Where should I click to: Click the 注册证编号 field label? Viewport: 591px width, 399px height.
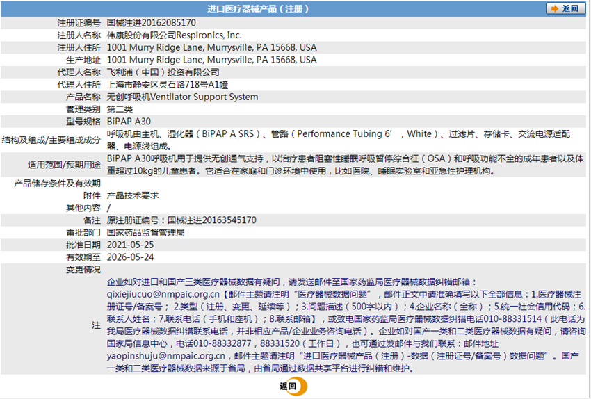[x=79, y=23]
